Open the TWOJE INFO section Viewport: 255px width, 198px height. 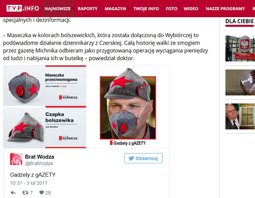pyautogui.click(x=146, y=9)
